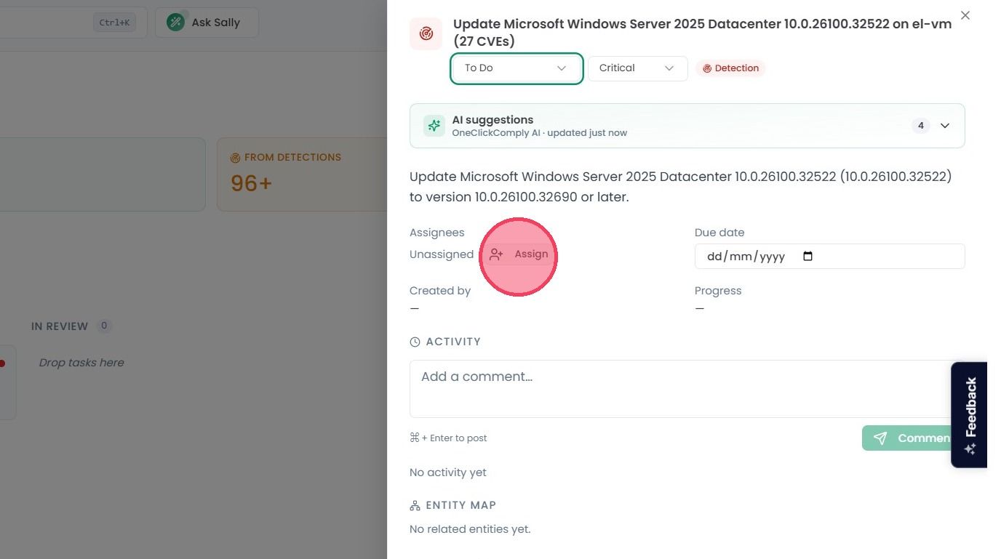Click the Activity clock icon
The height and width of the screenshot is (559, 1001).
pos(415,342)
